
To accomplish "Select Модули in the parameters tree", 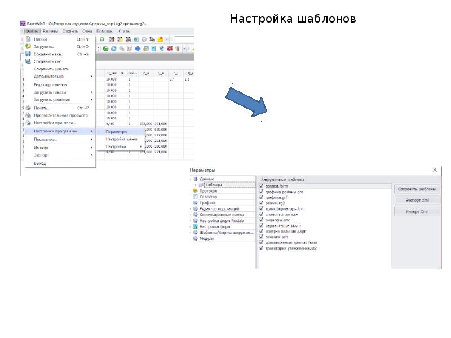I will click(x=206, y=238).
